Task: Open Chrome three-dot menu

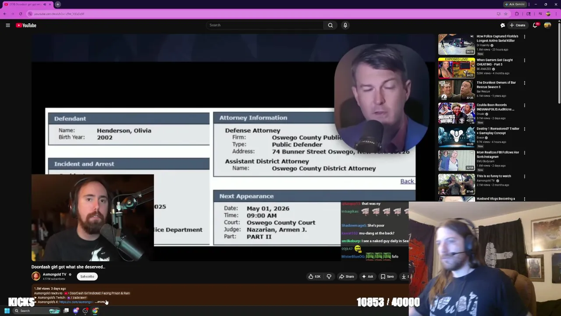Action: point(556,14)
